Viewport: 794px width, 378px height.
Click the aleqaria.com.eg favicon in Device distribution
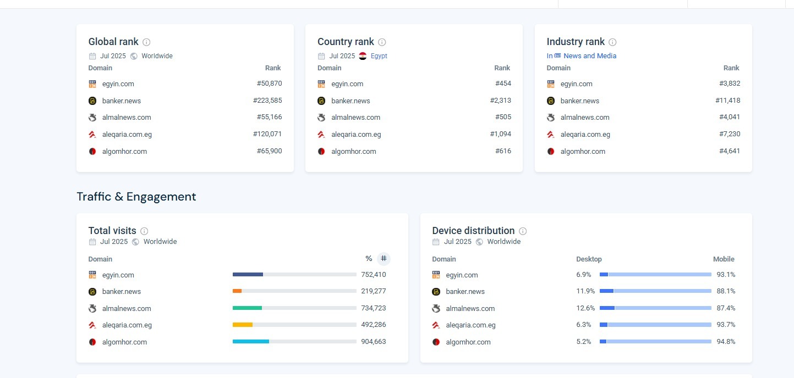(x=436, y=325)
